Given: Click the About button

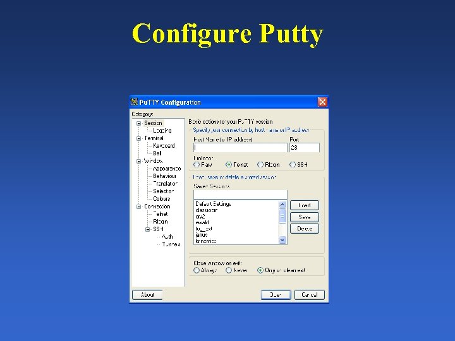Looking at the screenshot, I should click(x=147, y=295).
